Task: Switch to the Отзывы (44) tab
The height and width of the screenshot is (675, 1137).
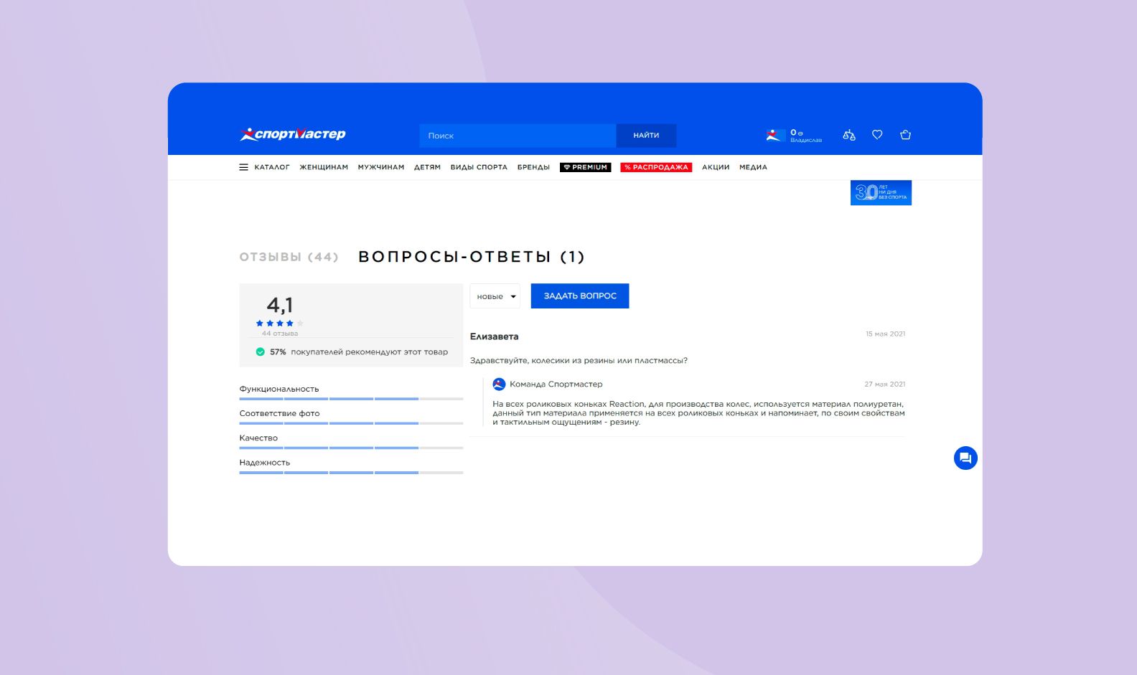Action: (289, 257)
